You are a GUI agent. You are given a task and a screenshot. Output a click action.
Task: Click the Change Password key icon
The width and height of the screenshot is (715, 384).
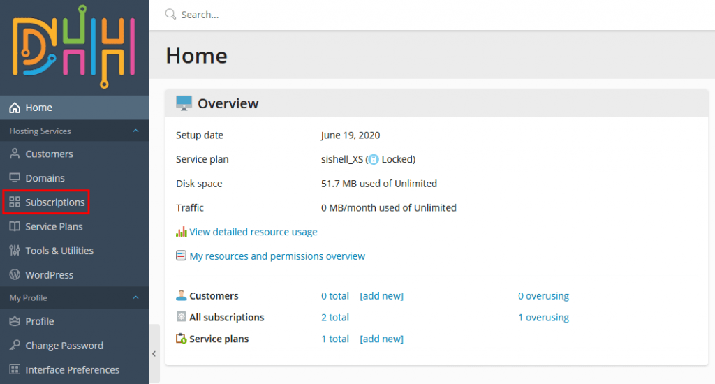pyautogui.click(x=14, y=346)
